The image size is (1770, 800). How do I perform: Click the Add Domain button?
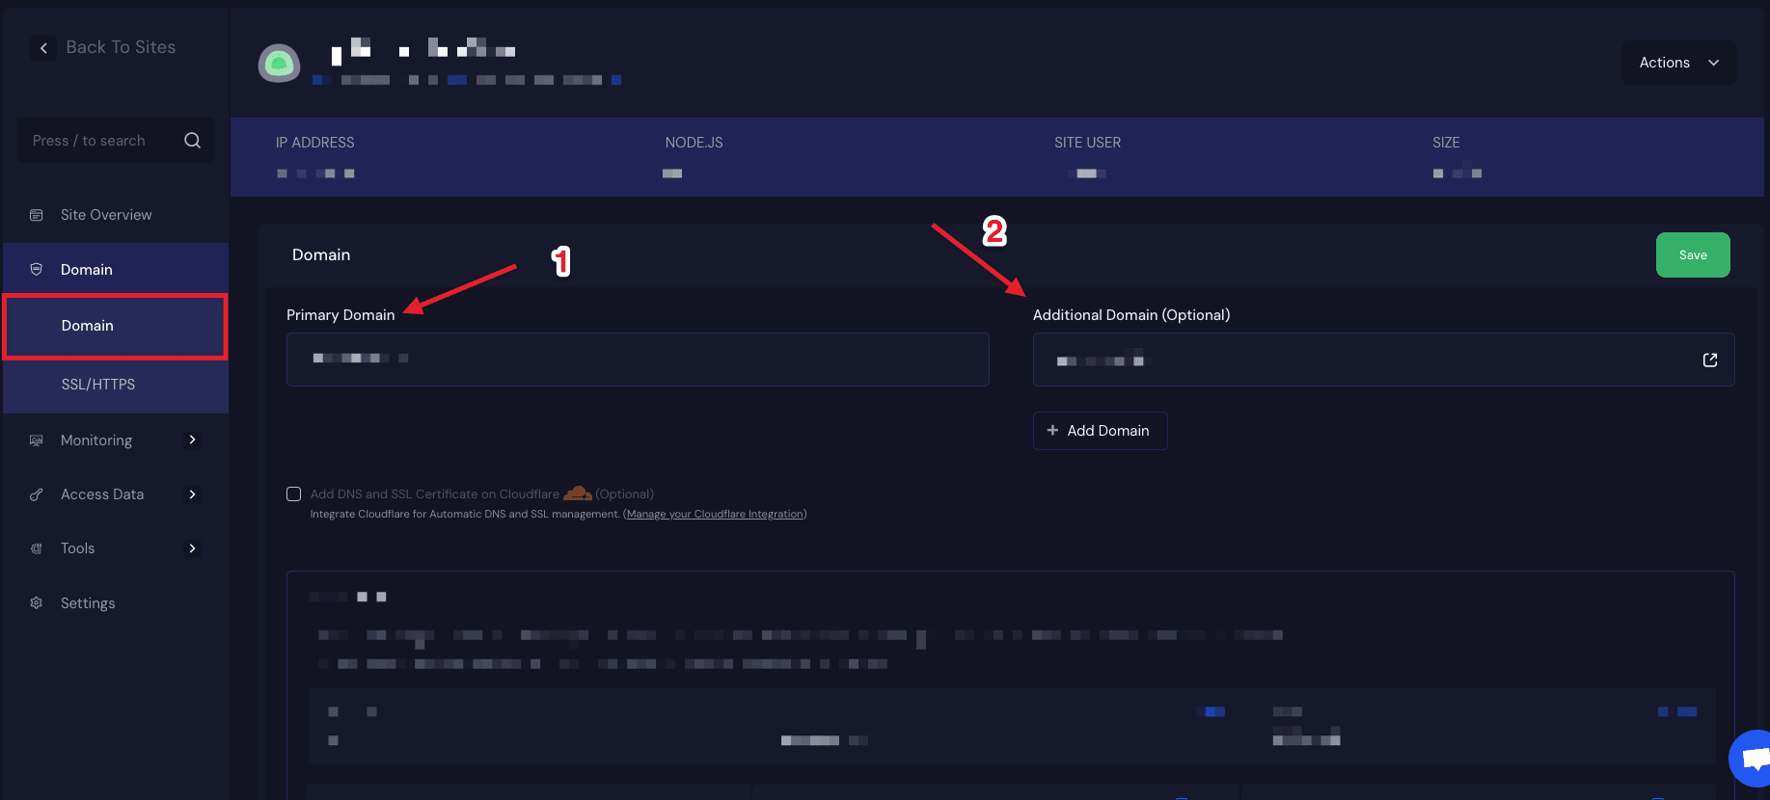pyautogui.click(x=1100, y=431)
